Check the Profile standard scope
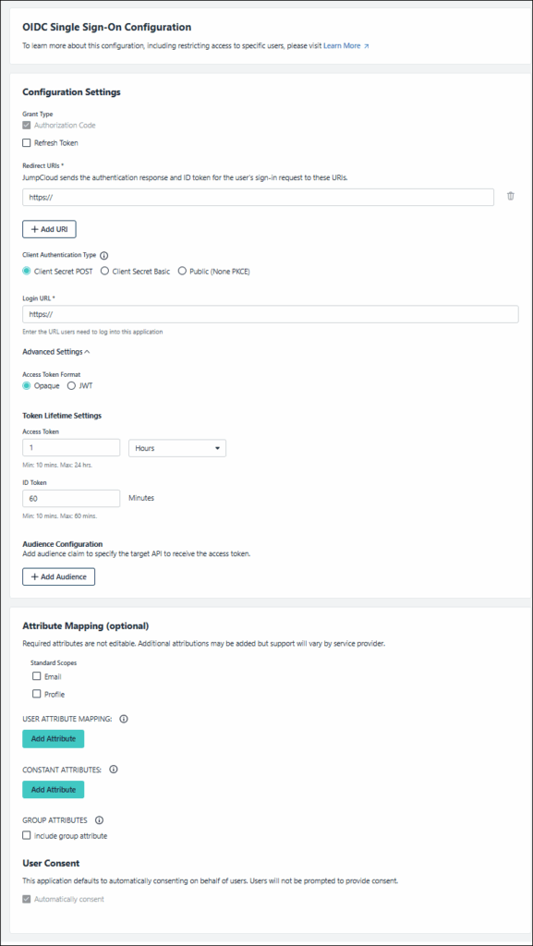This screenshot has width=533, height=946. 37,694
